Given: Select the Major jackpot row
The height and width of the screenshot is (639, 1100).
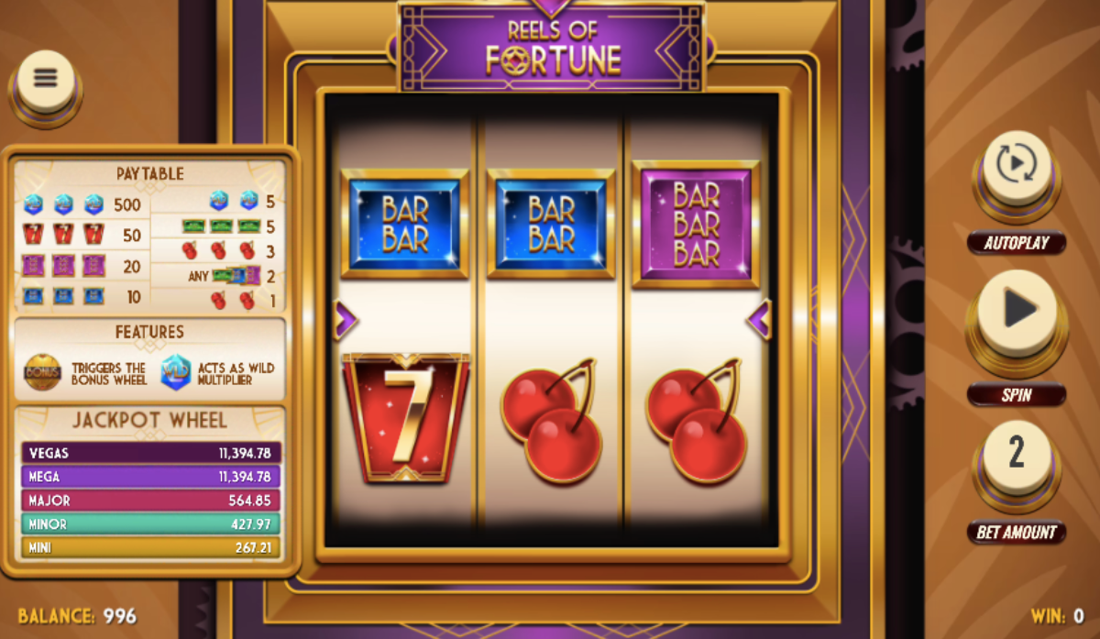Looking at the screenshot, I should click(150, 501).
